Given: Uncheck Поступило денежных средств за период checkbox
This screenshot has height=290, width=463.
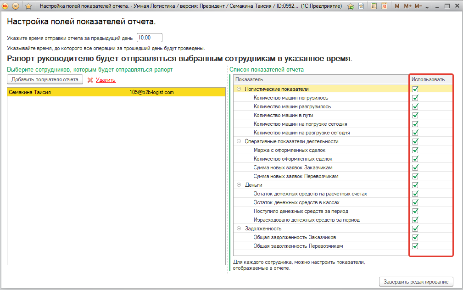Looking at the screenshot, I should (x=415, y=211).
